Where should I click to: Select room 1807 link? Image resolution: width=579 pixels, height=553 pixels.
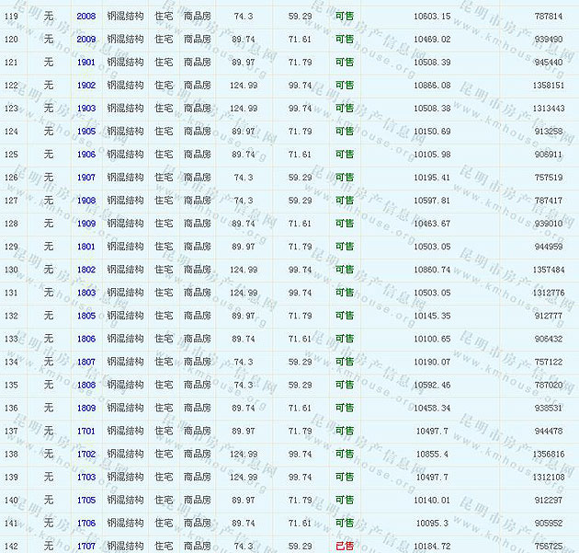85,362
